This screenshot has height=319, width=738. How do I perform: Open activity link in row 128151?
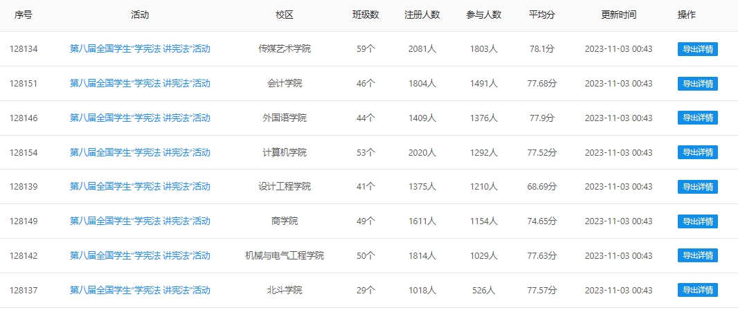point(140,83)
